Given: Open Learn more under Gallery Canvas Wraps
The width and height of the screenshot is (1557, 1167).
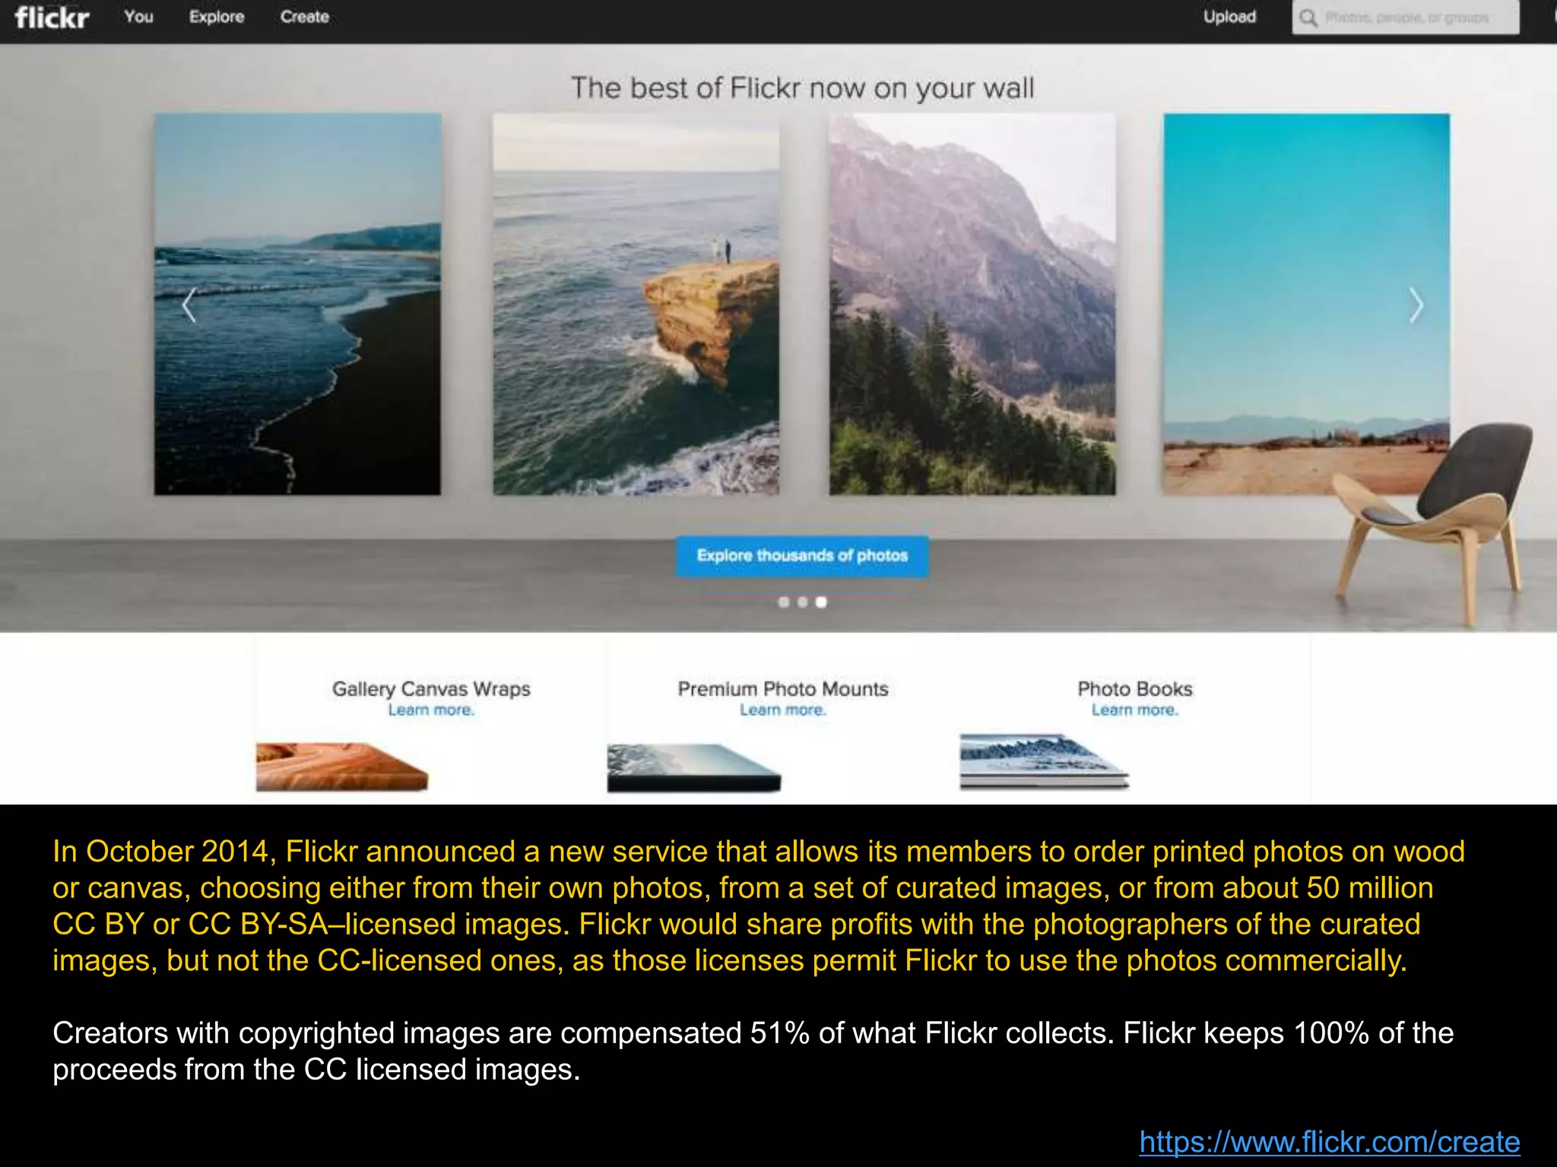Looking at the screenshot, I should [x=431, y=710].
